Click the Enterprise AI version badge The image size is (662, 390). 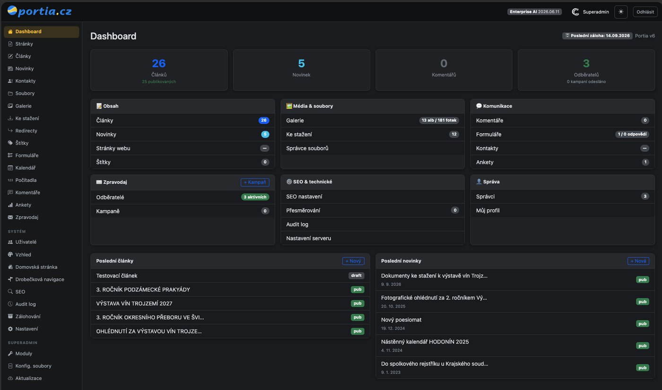(535, 12)
